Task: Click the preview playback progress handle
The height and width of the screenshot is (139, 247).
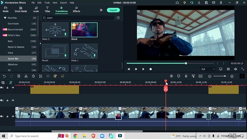Action: pyautogui.click(x=186, y=63)
